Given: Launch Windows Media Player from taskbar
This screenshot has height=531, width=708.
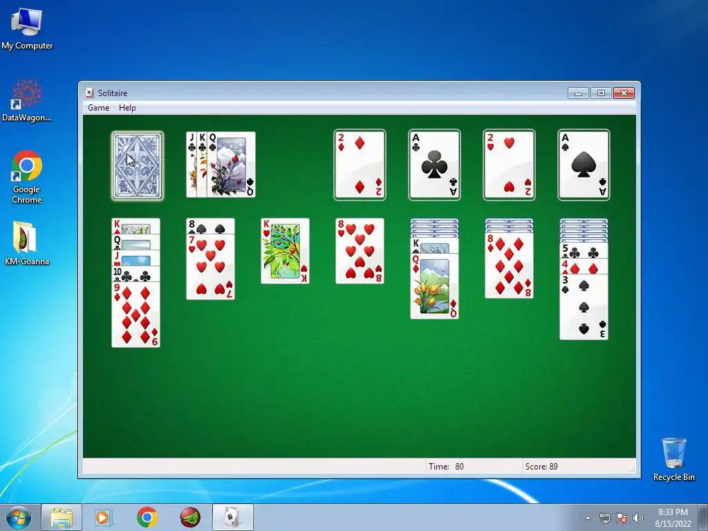Looking at the screenshot, I should pos(104,517).
